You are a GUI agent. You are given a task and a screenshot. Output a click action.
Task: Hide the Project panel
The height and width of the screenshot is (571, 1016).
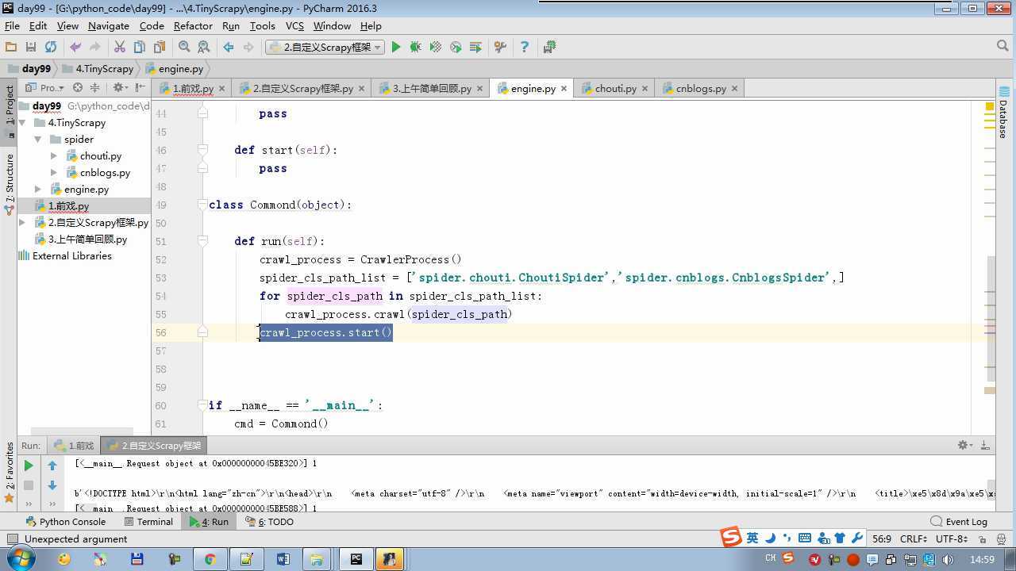pyautogui.click(x=140, y=87)
